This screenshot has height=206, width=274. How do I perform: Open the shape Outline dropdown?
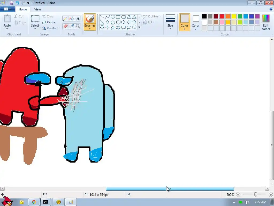pos(152,16)
